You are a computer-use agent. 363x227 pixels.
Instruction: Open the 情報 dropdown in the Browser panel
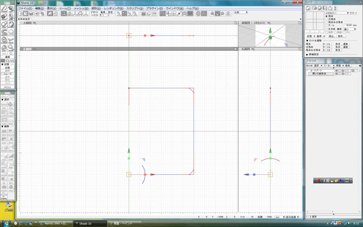(339, 66)
